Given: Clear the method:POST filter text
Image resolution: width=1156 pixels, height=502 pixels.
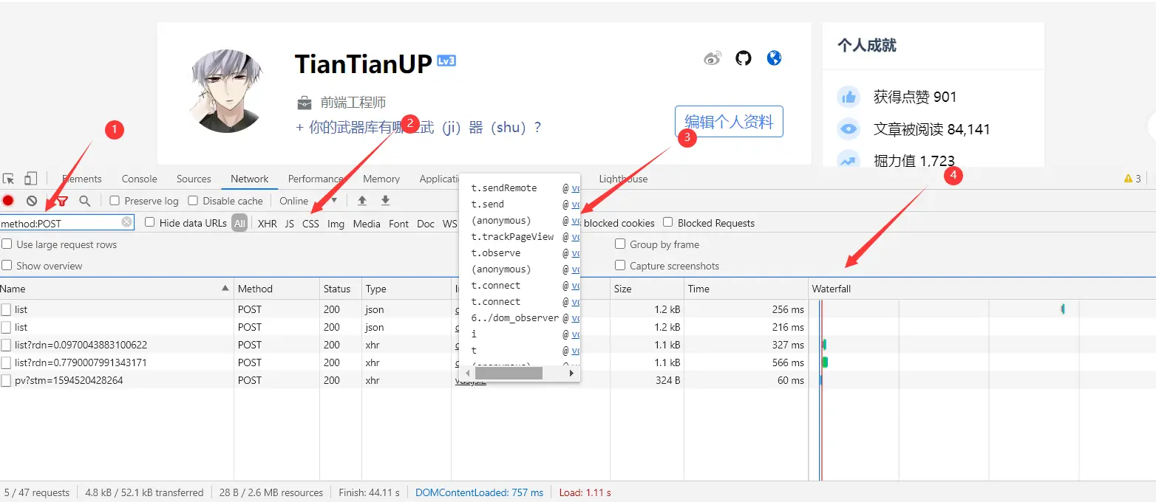Looking at the screenshot, I should [x=127, y=222].
